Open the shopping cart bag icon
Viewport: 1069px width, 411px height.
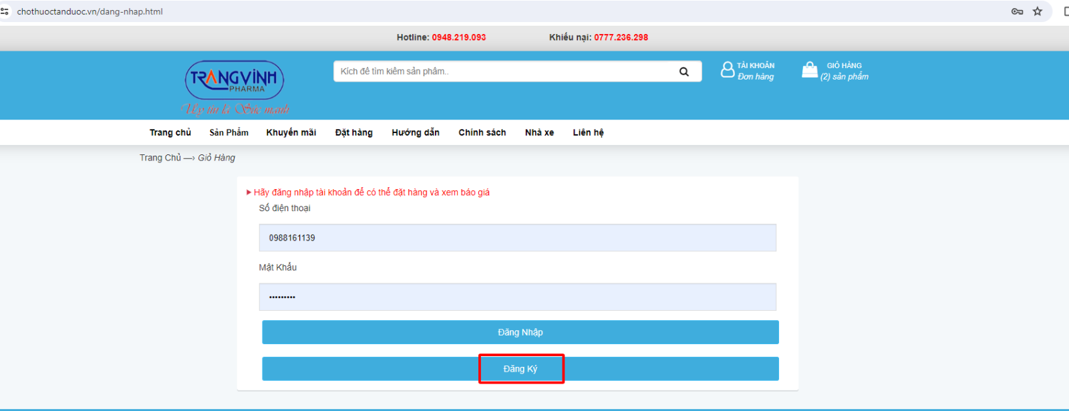pos(809,70)
